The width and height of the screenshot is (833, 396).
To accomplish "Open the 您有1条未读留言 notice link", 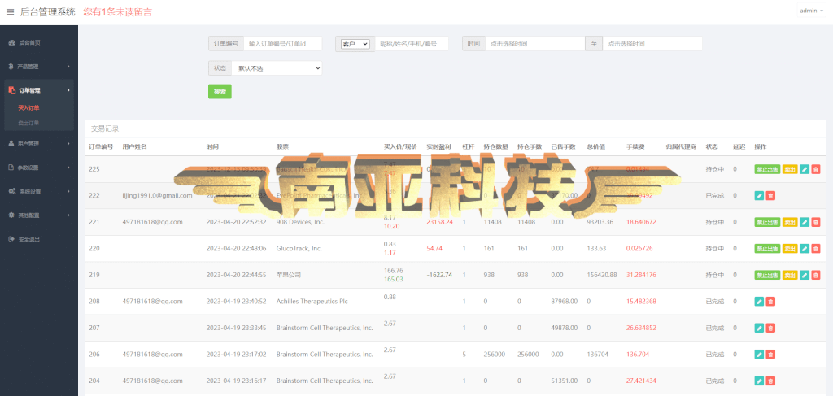I will click(x=117, y=11).
